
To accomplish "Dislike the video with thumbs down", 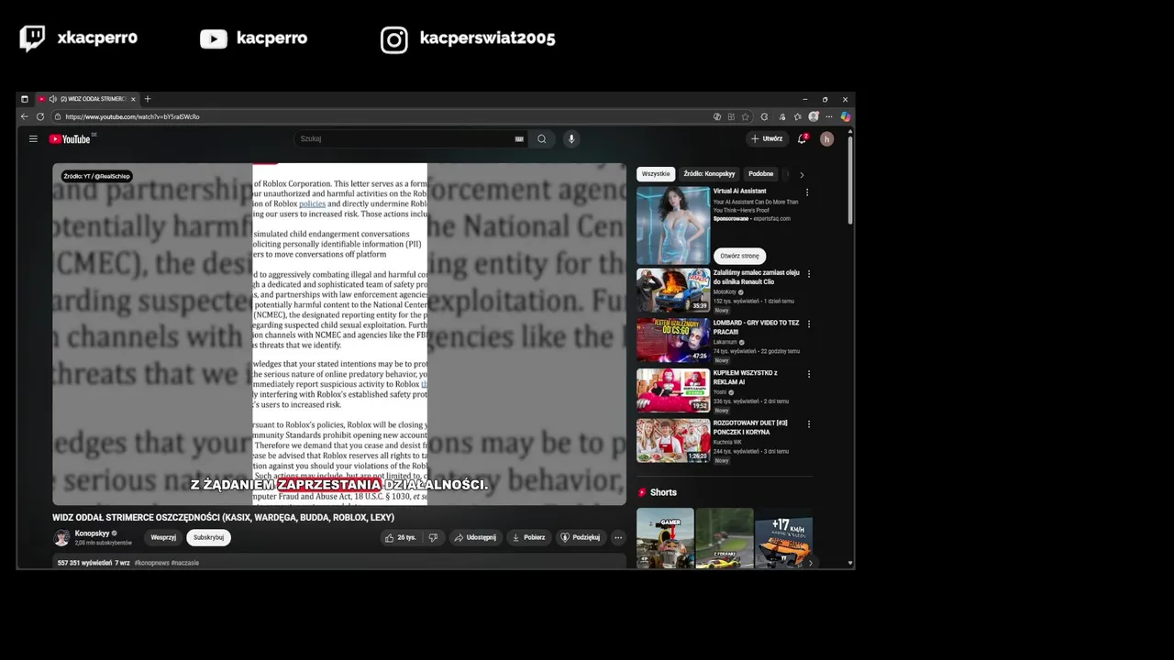I will [x=433, y=537].
